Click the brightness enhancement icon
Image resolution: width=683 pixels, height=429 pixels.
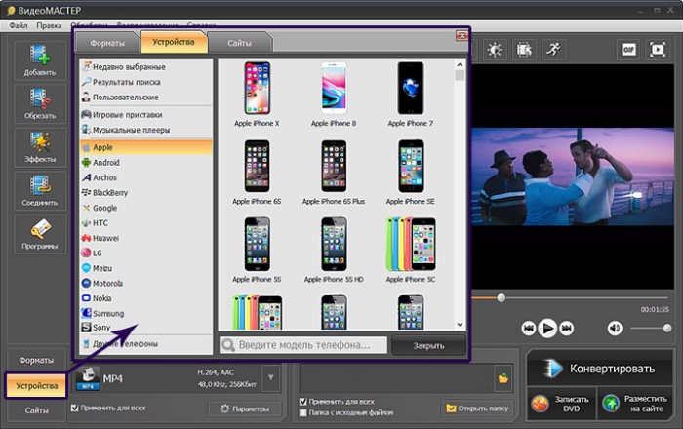point(495,50)
